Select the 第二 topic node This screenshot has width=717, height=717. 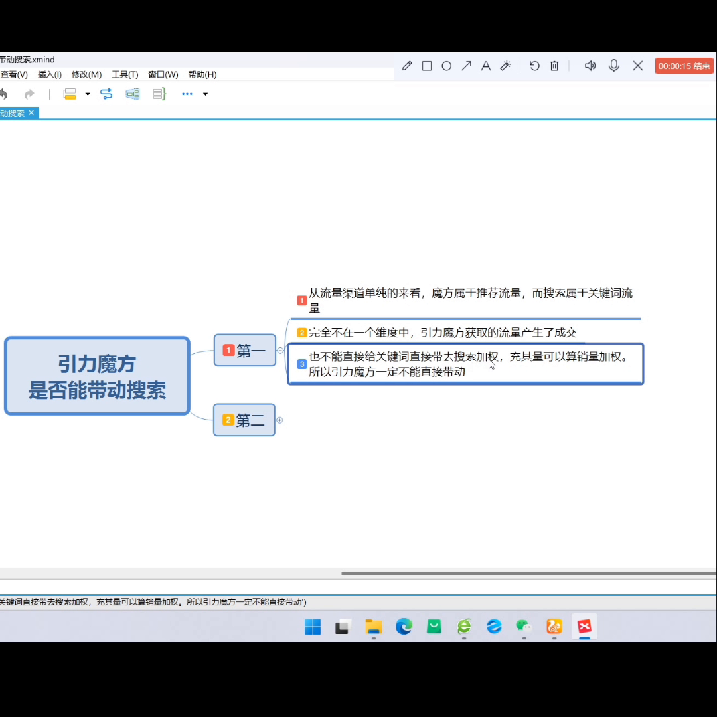click(x=244, y=420)
